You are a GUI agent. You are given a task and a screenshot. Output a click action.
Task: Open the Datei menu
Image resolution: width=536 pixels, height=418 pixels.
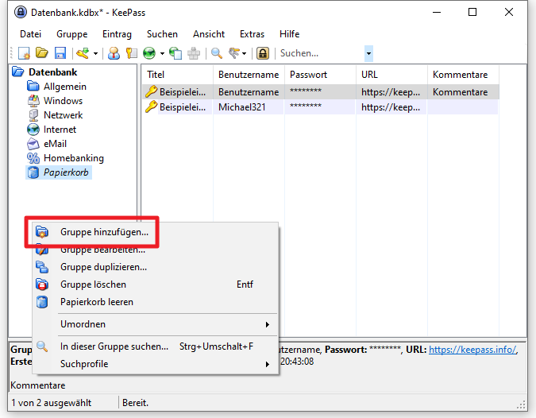pyautogui.click(x=30, y=34)
